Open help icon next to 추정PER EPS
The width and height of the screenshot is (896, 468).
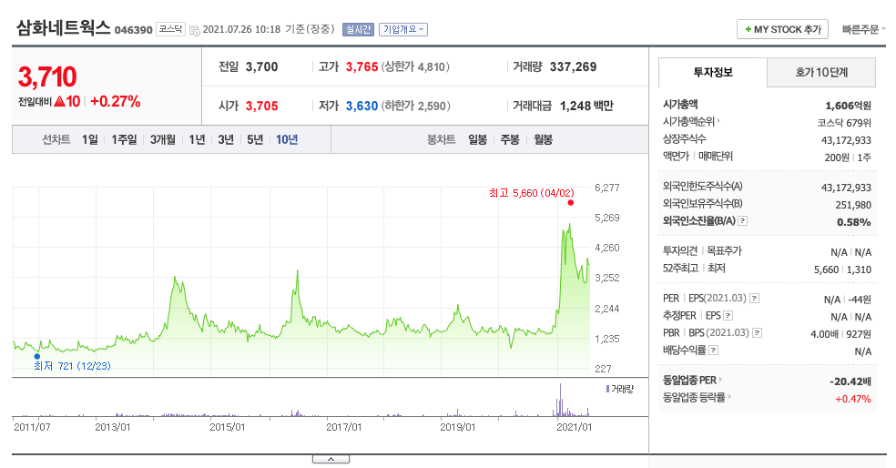[728, 315]
